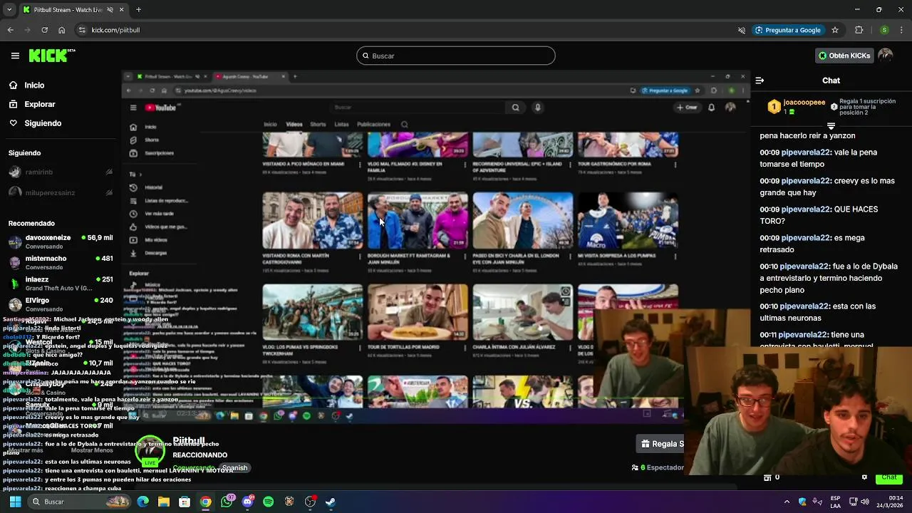912x513 pixels.
Task: Click Chrome home button
Action: pos(61,30)
